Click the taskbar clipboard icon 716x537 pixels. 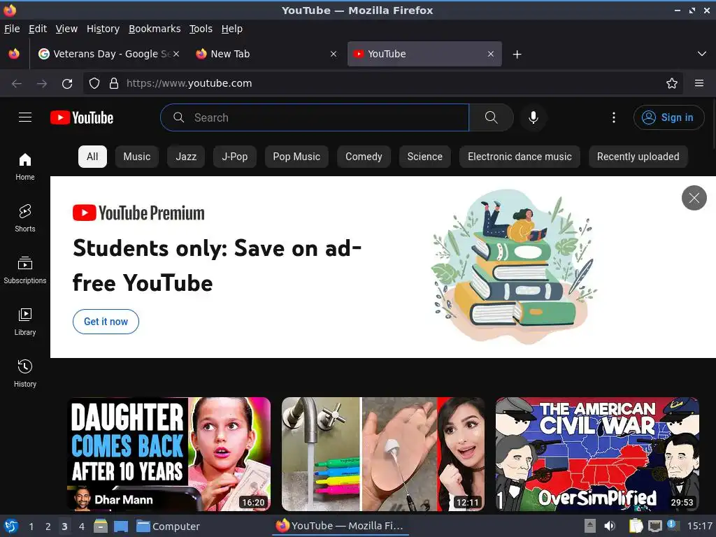[x=636, y=526]
